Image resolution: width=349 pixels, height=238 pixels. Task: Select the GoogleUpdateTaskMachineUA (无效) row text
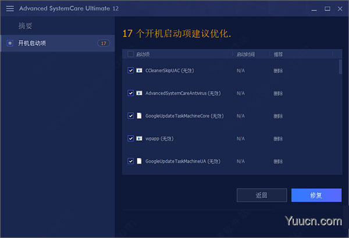tap(183, 161)
